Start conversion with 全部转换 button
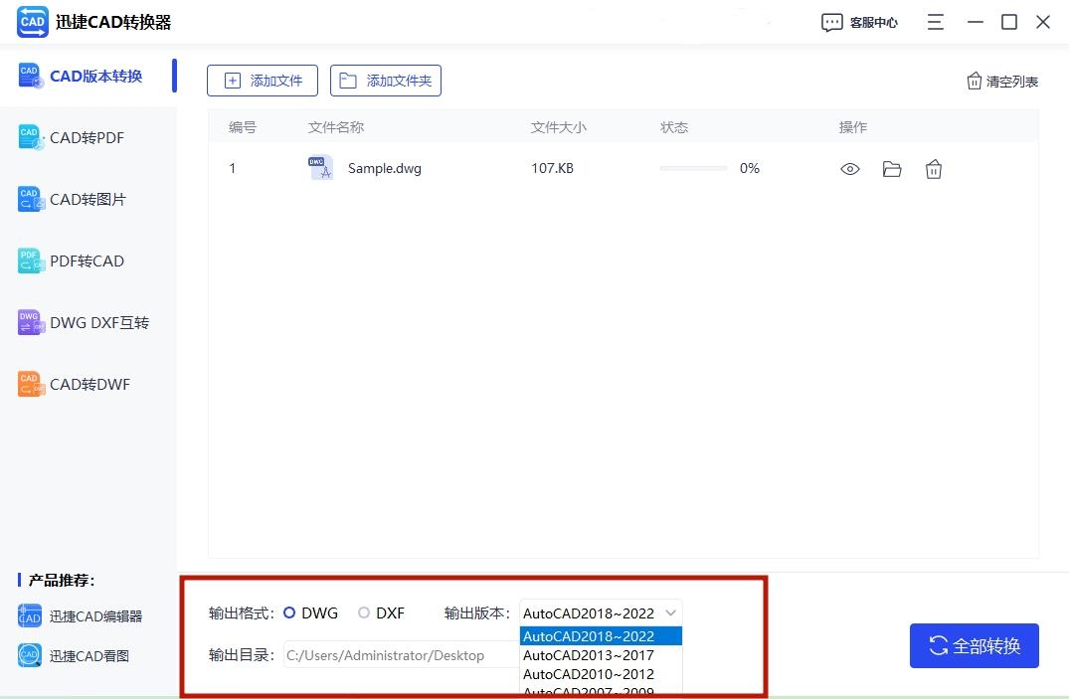1069x699 pixels. click(x=975, y=646)
